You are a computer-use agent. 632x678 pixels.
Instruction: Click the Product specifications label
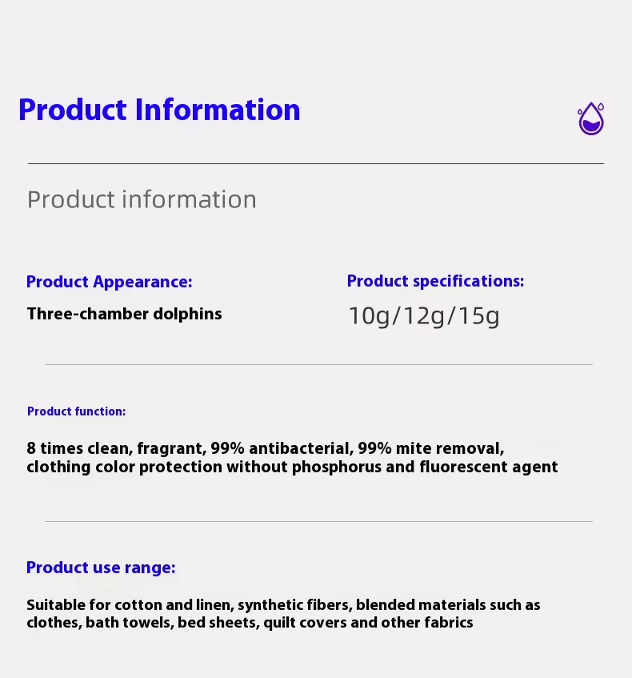coord(435,281)
